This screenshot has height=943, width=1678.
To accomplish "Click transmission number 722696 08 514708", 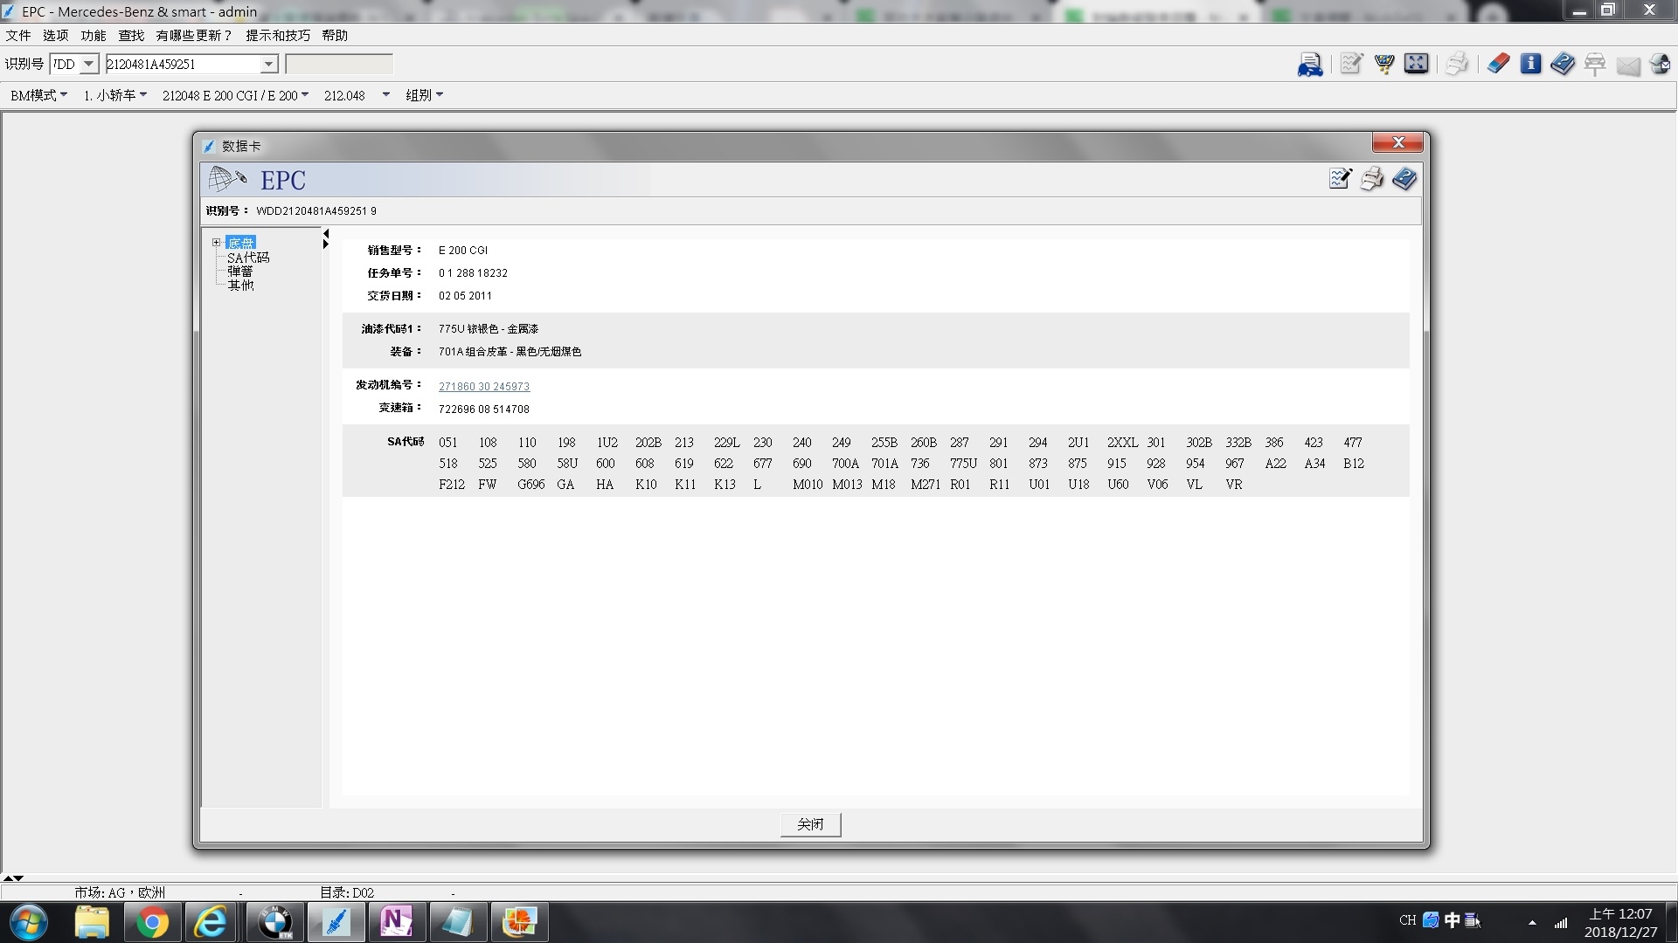I will [x=484, y=409].
